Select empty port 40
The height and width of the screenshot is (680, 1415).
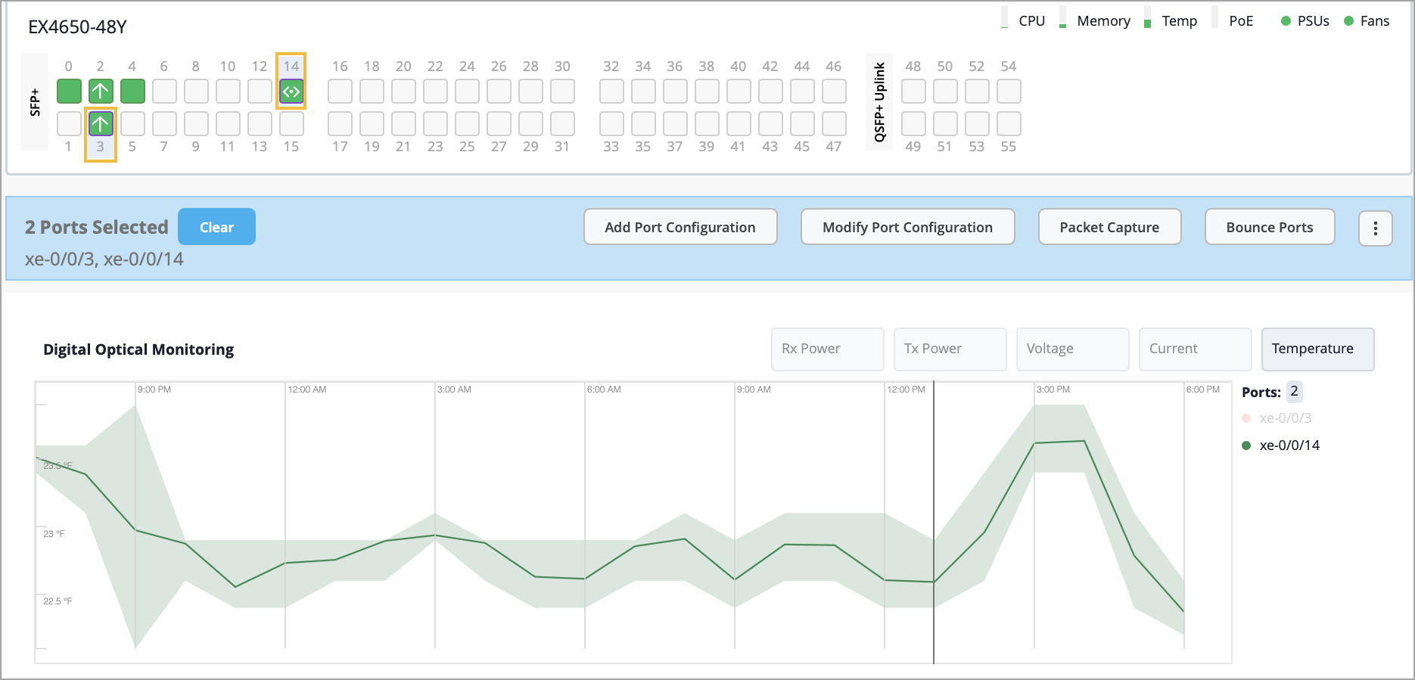[739, 92]
